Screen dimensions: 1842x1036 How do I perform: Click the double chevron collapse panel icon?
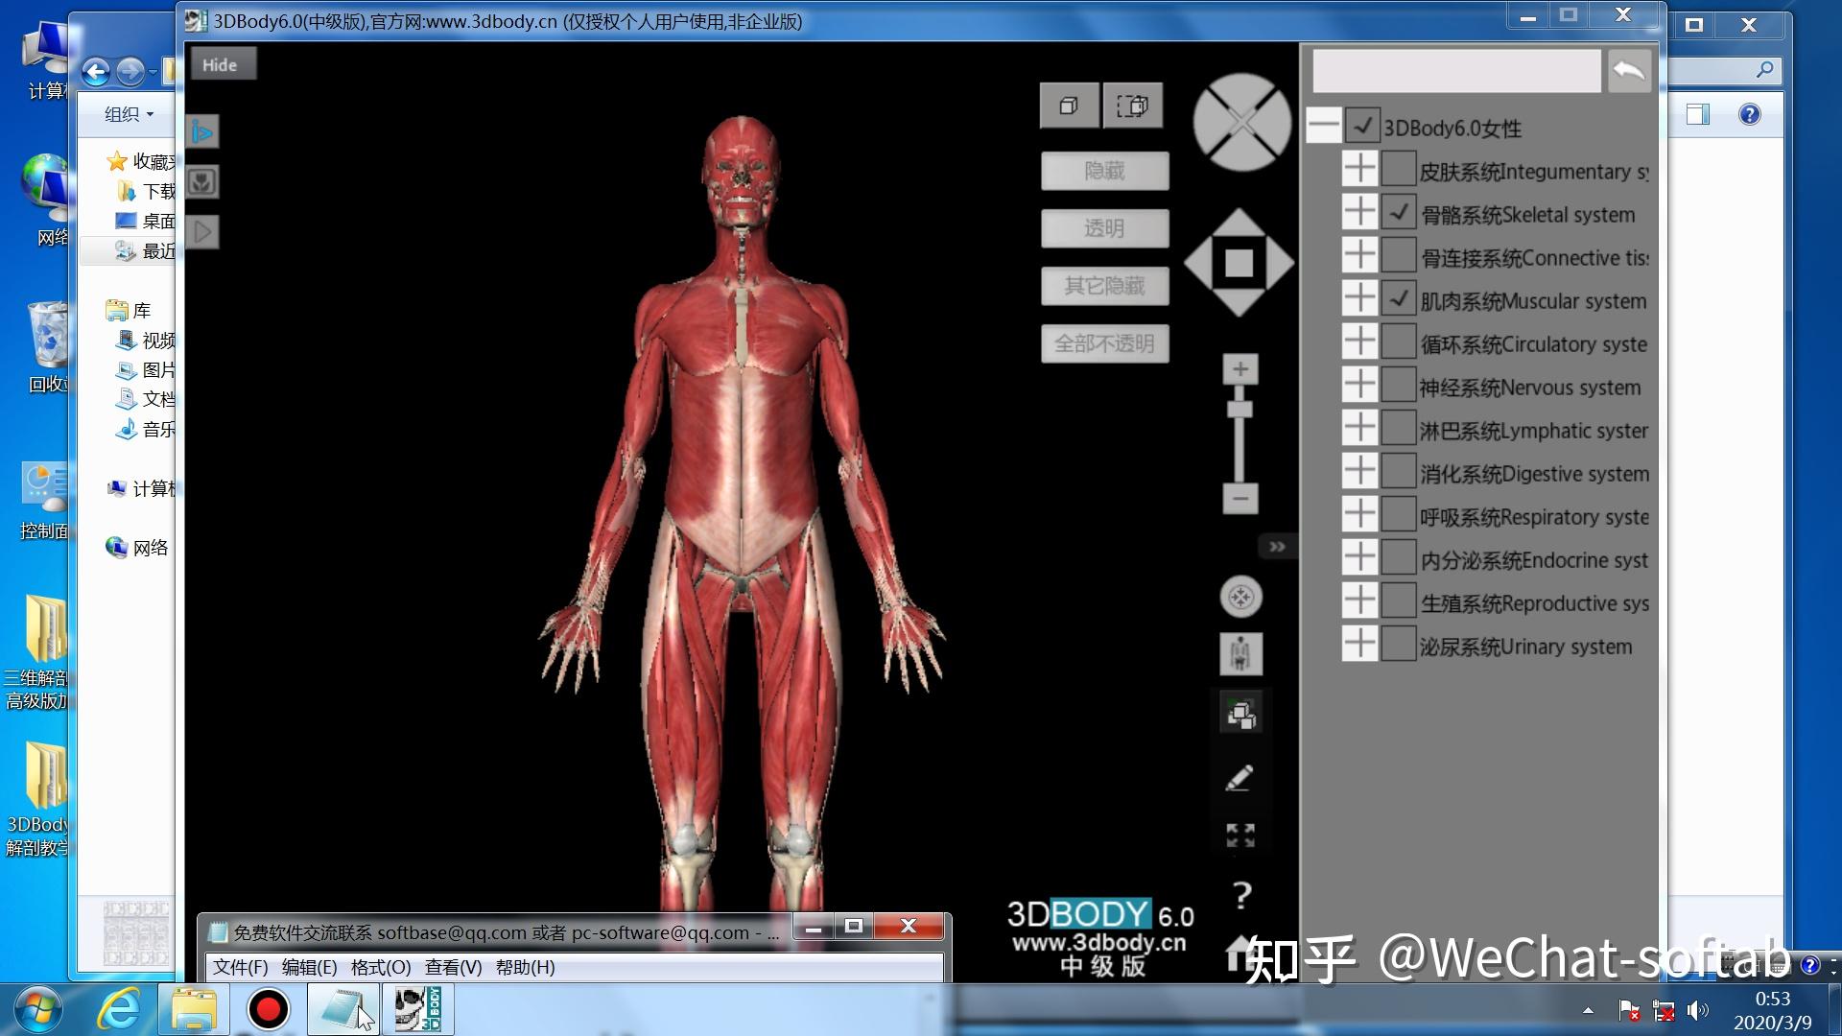1277,547
